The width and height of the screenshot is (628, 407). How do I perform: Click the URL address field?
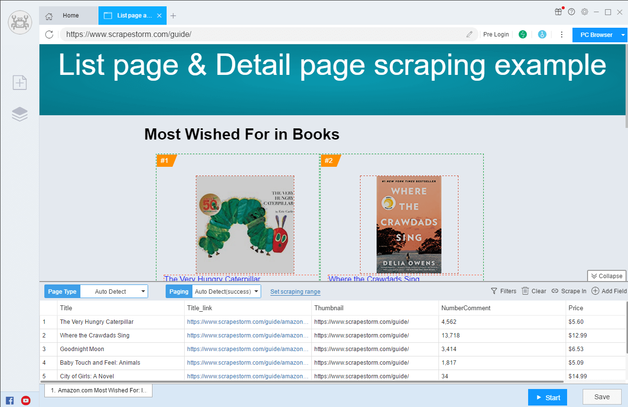pos(263,35)
